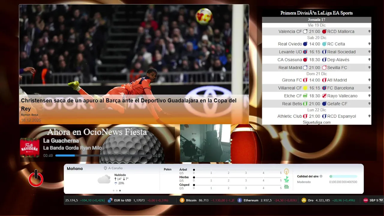Click the S&P 500 red icon
Image resolution: width=384 pixels, height=216 pixels.
tap(365, 200)
